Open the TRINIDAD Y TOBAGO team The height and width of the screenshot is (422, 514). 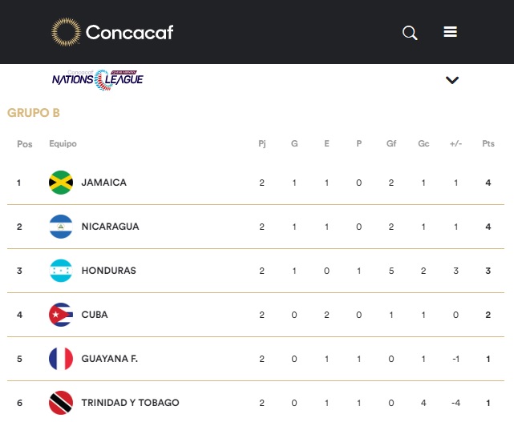pyautogui.click(x=130, y=403)
